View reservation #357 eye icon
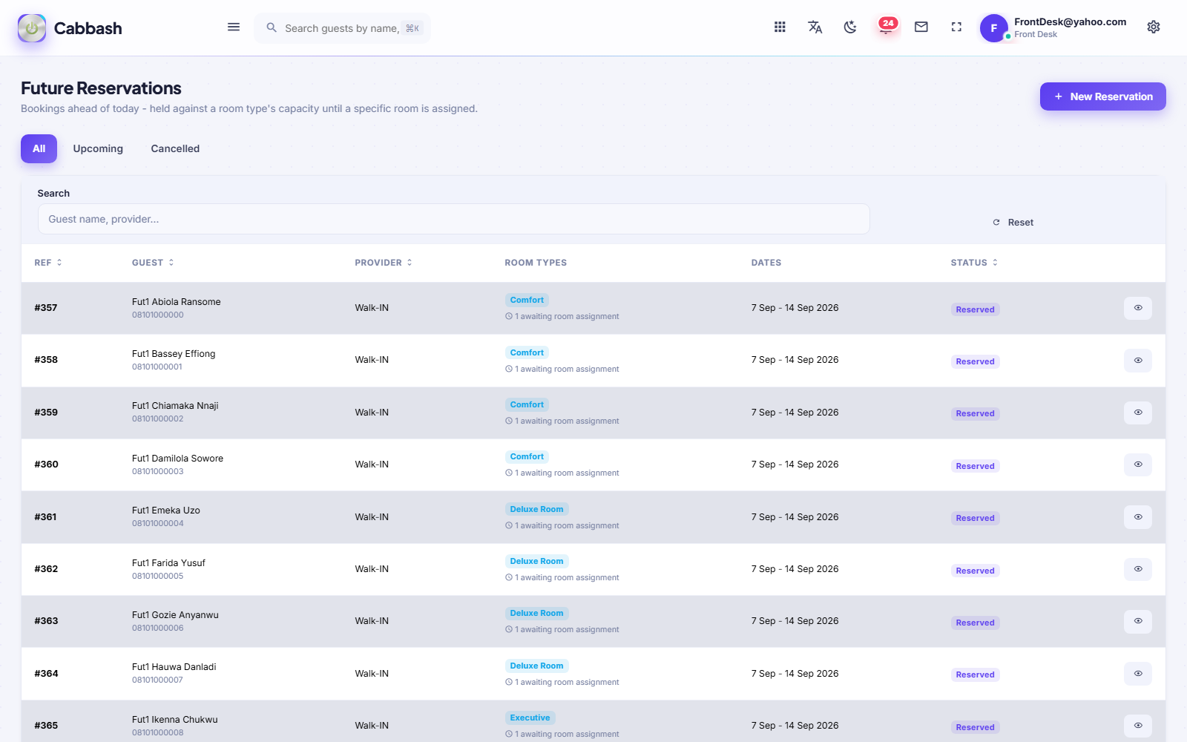 click(x=1138, y=308)
